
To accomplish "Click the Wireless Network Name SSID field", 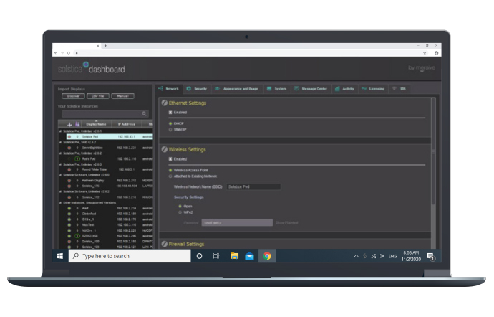I will click(253, 186).
